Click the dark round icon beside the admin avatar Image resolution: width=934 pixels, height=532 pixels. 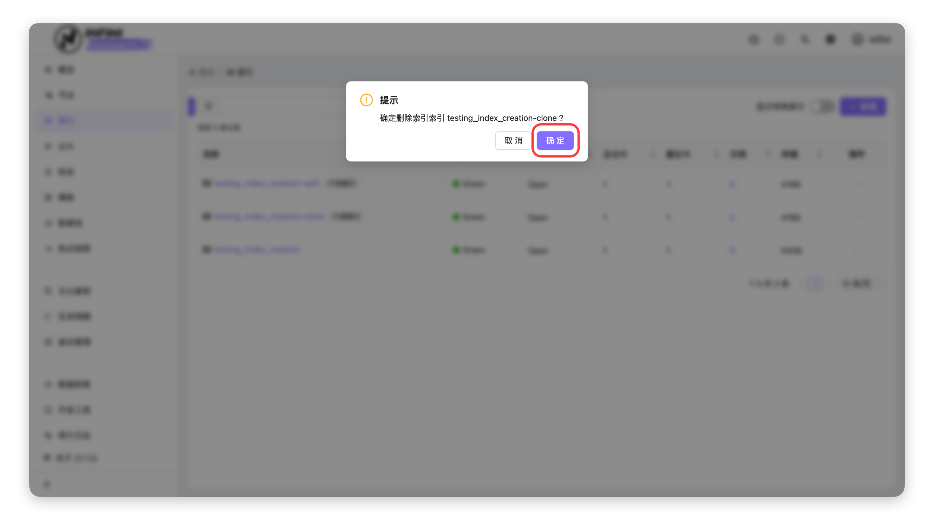830,39
